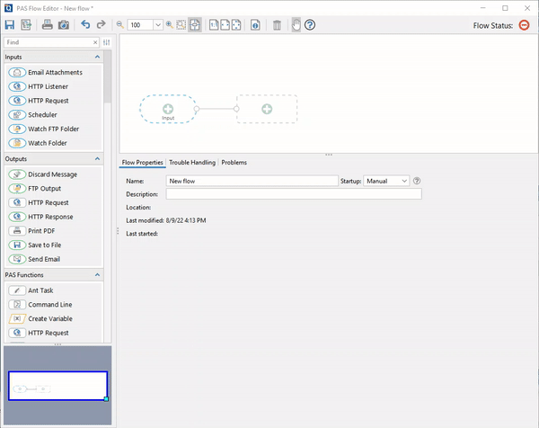Click the flow Name text field
This screenshot has height=428, width=539.
[252, 181]
